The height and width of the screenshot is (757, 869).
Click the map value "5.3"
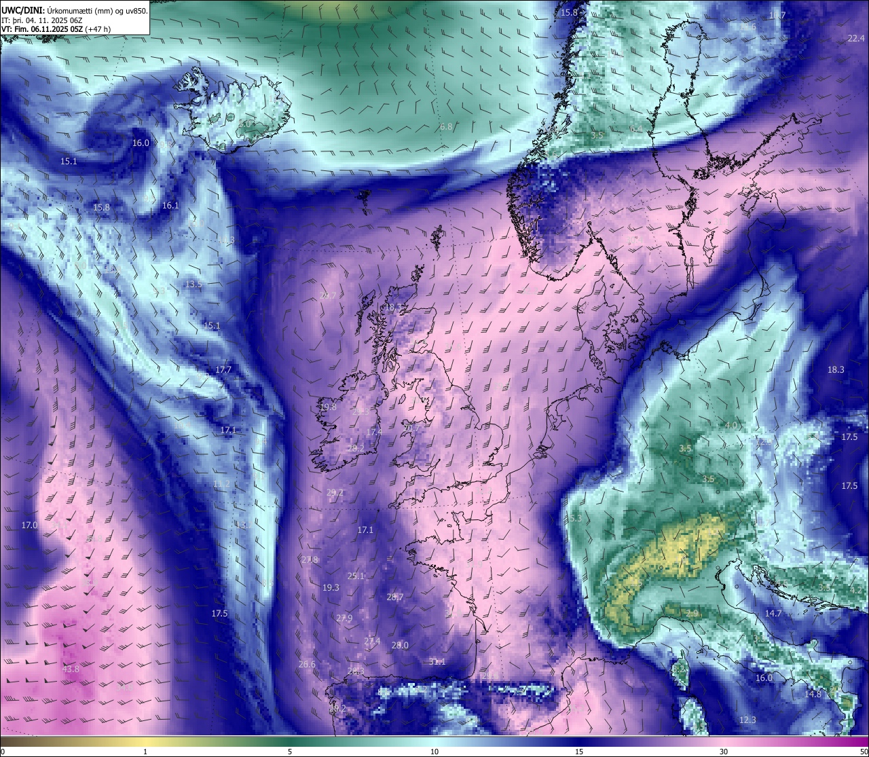575,518
